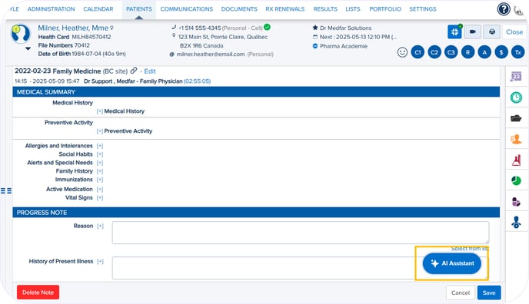Click the milner.heather@email.com address

pos(211,55)
